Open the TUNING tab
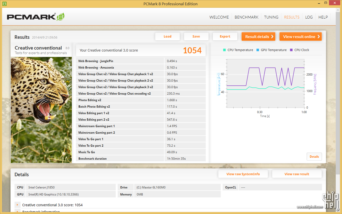This screenshot has height=214, width=342. (x=271, y=17)
